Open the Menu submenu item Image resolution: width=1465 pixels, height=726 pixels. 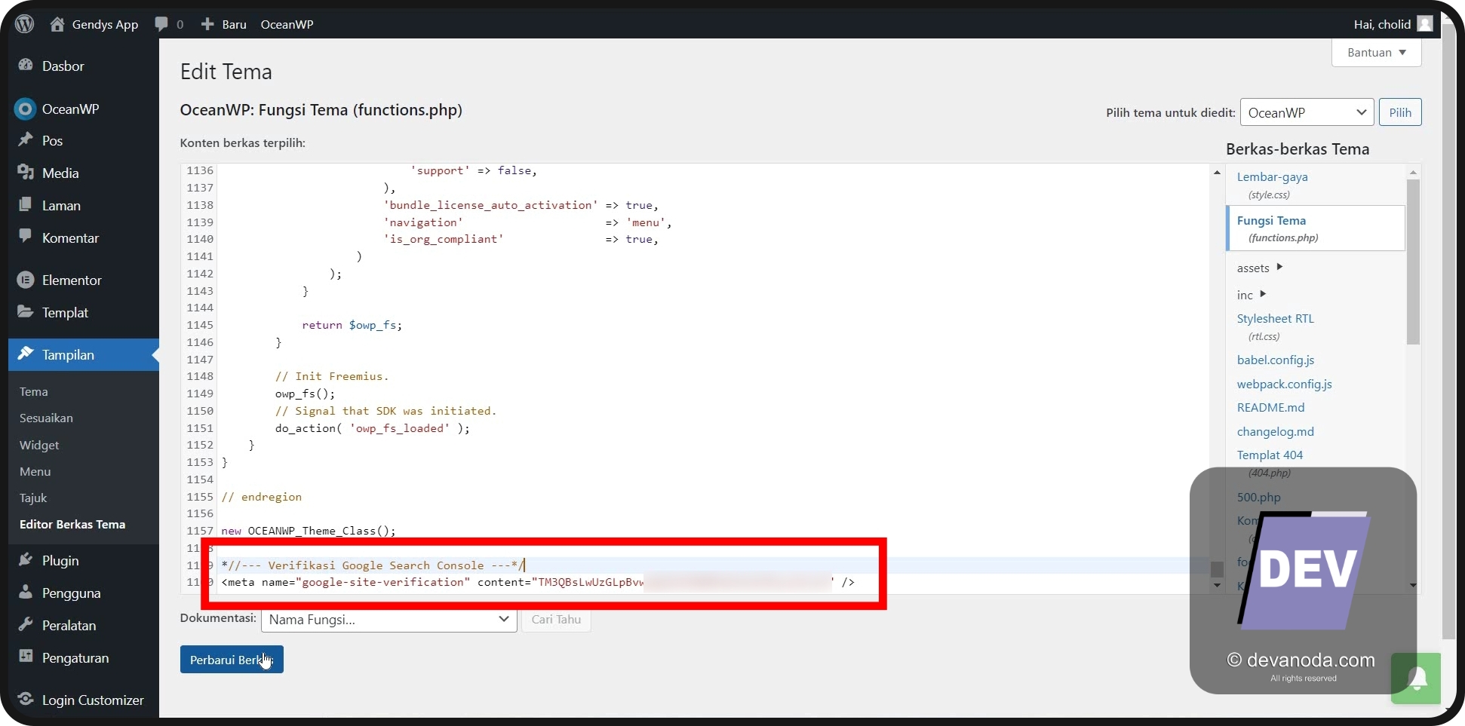coord(35,471)
